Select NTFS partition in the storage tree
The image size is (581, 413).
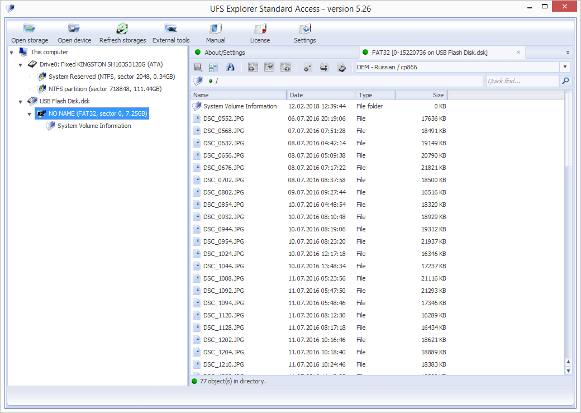coord(104,89)
